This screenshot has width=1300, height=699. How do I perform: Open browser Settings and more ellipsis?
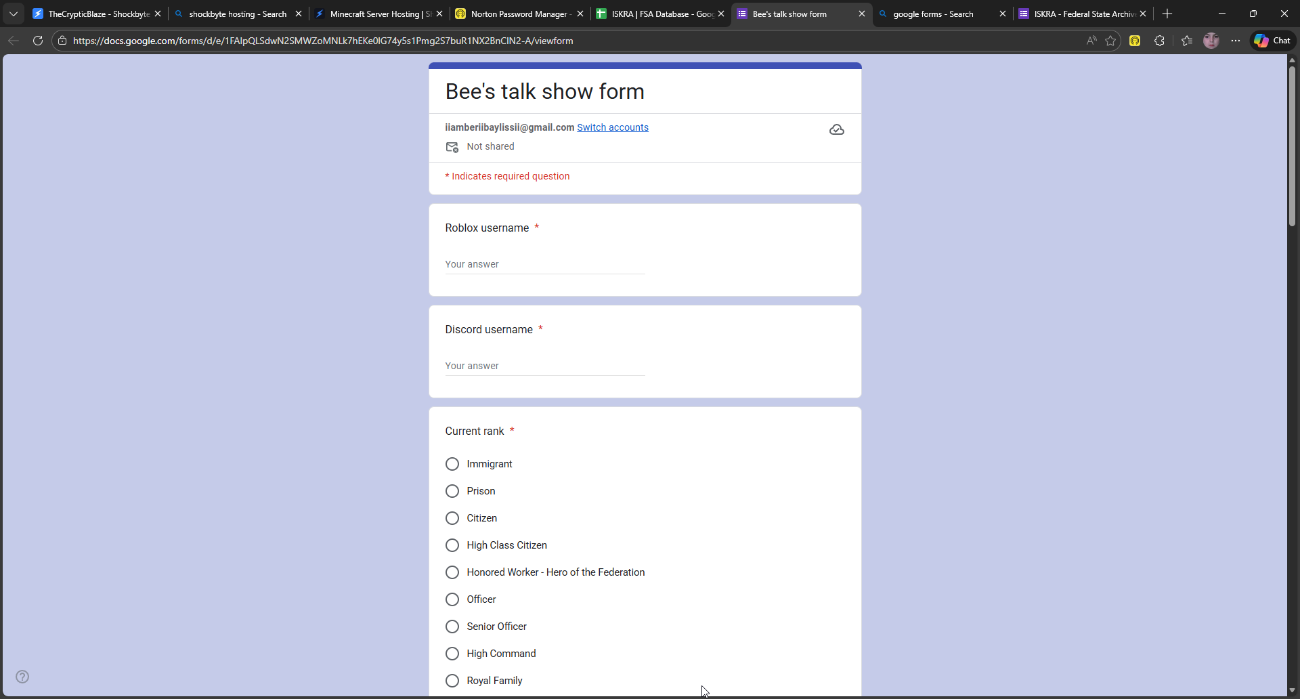[1236, 41]
